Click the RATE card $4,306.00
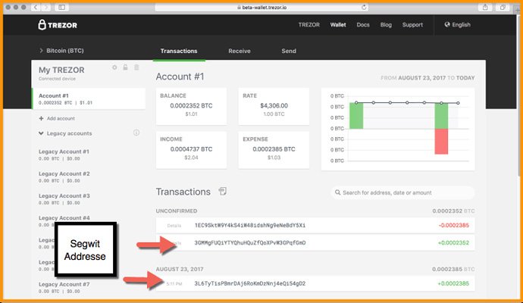Screen dimensions: 523x303 [274, 106]
